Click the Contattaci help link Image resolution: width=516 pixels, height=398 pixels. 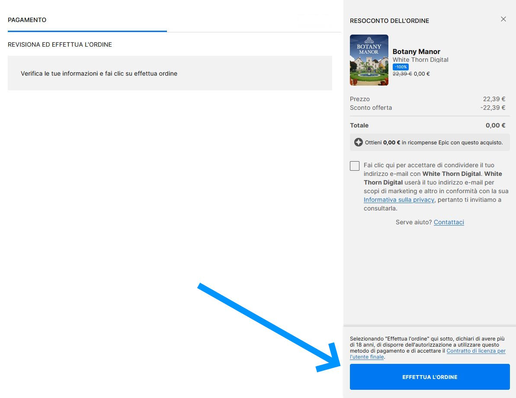(449, 222)
